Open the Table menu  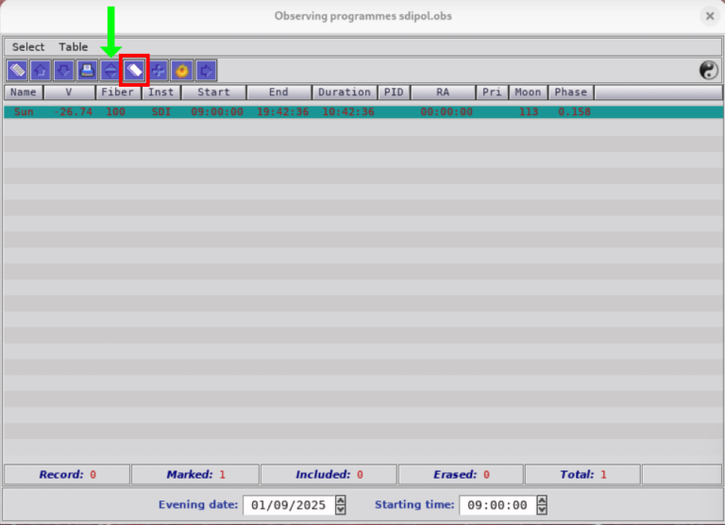click(x=74, y=46)
